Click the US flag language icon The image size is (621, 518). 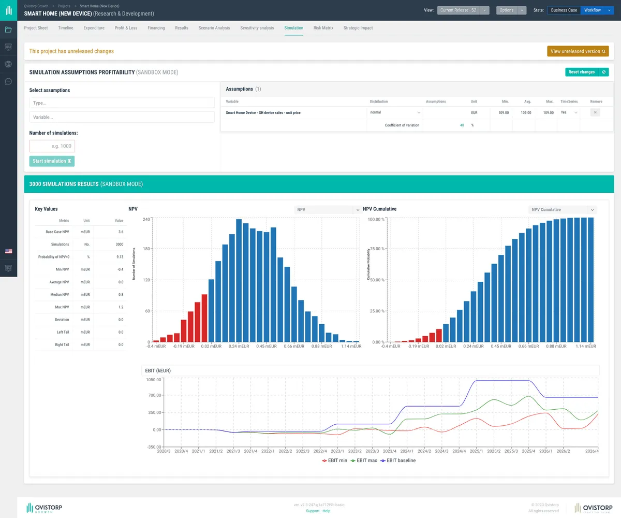(8, 251)
